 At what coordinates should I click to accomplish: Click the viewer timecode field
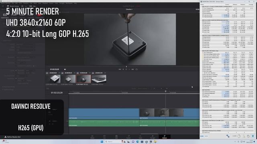pos(55,69)
